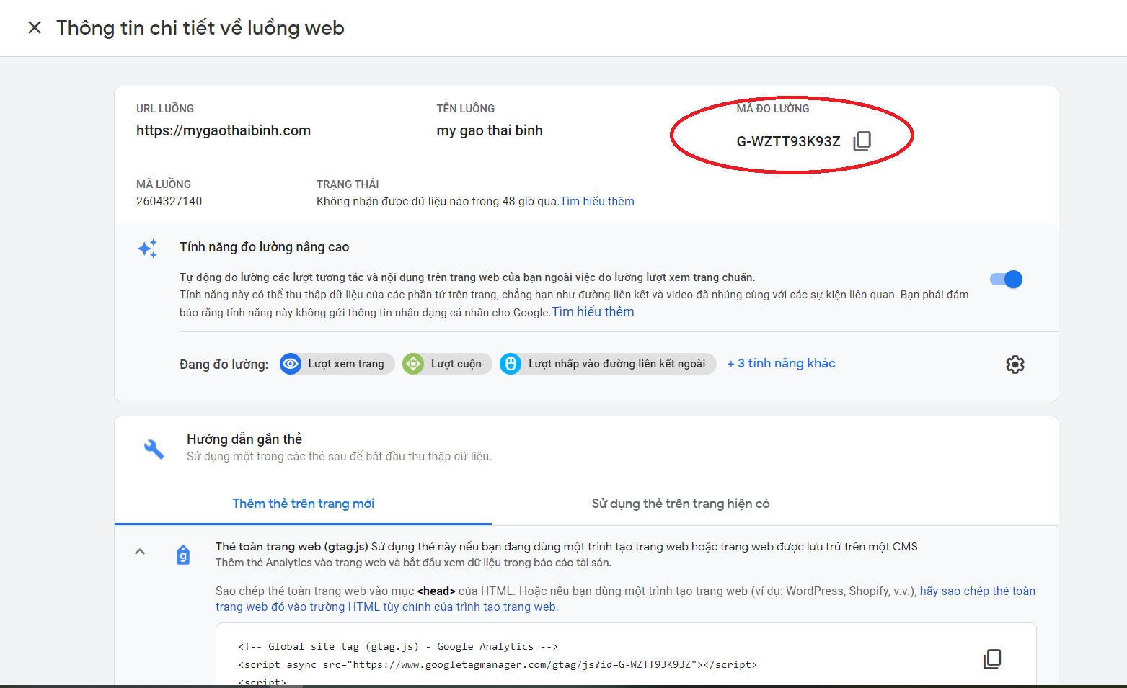Click the sparkle enhanced measurement icon
Screen dimensions: 1127x688
pyautogui.click(x=147, y=249)
